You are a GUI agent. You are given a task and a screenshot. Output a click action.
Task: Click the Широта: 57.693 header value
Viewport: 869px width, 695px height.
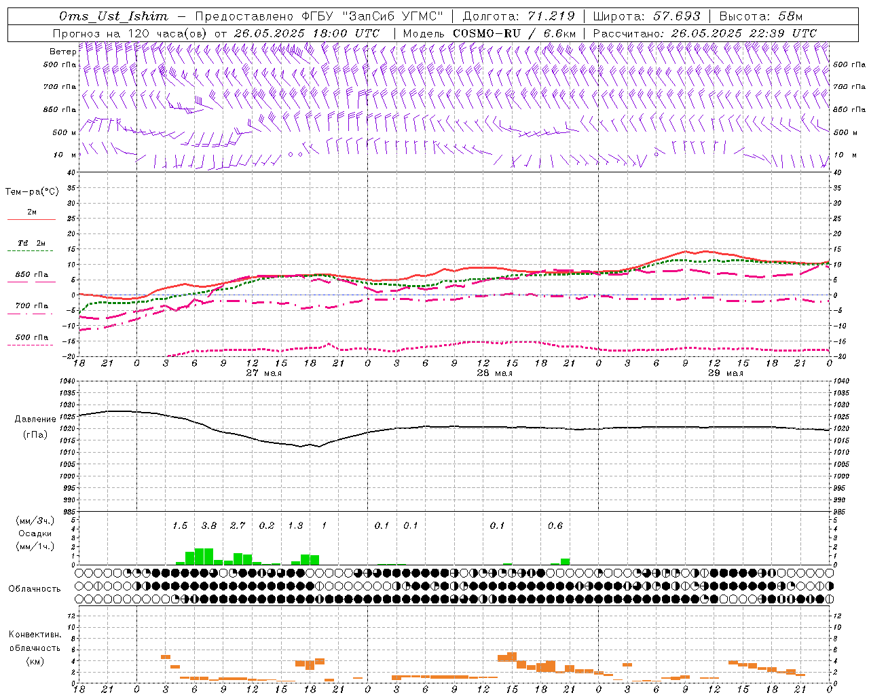coord(646,16)
